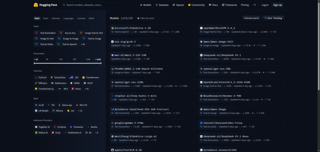Switch to the Libraries filter tab
This screenshot has height=152, width=320.
pyautogui.click(x=56, y=18)
